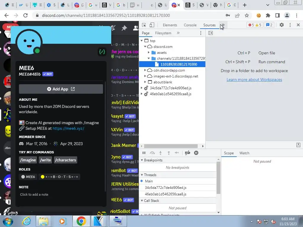Click the /characters command chip
Screen dimensions: 303x227
[x=65, y=160]
